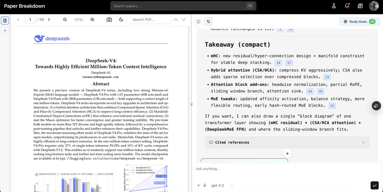The image size is (383, 192).
Task: Focus the Search PDF field
Action: click(x=151, y=19)
